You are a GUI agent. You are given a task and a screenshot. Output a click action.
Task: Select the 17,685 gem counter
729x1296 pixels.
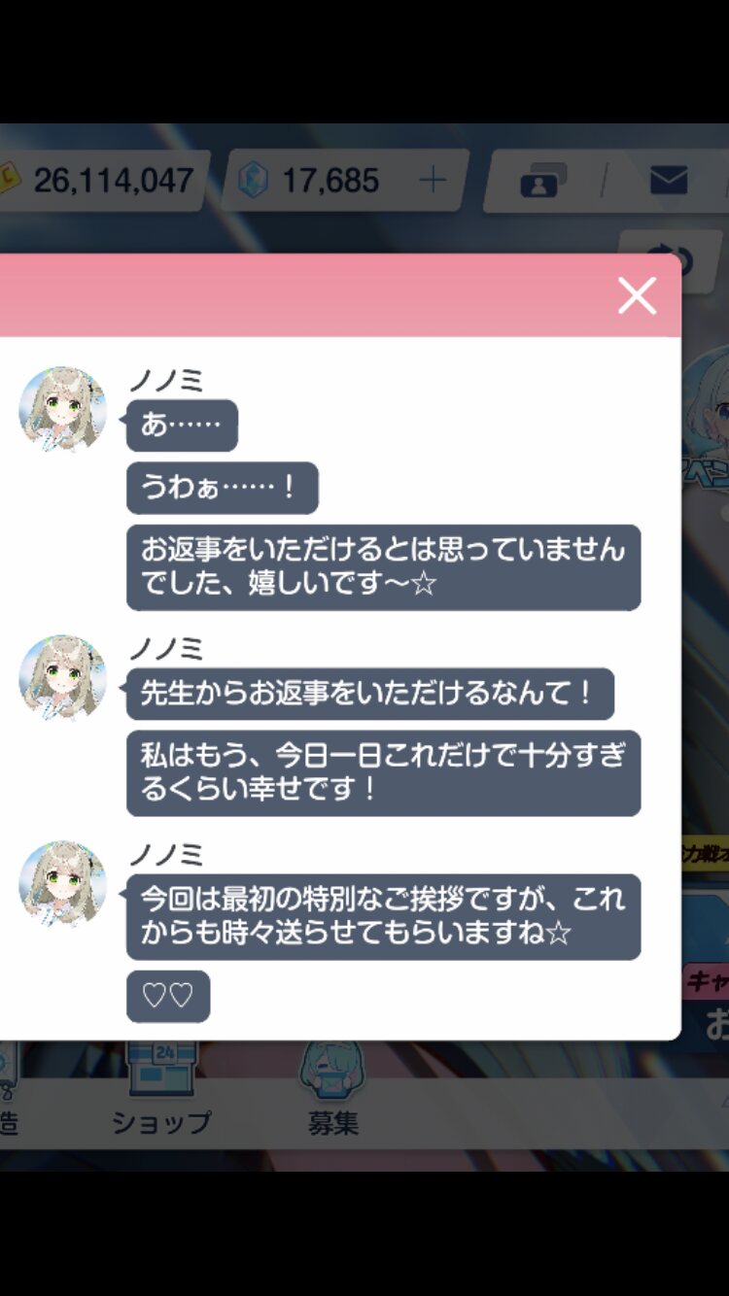tap(330, 180)
